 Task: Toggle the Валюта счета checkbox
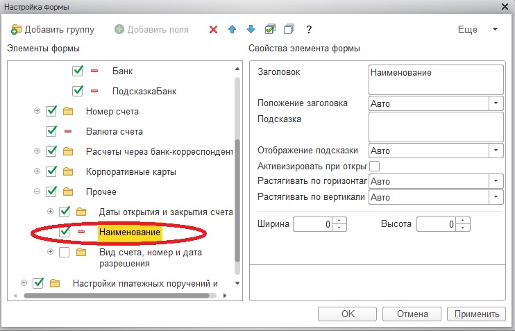(51, 131)
